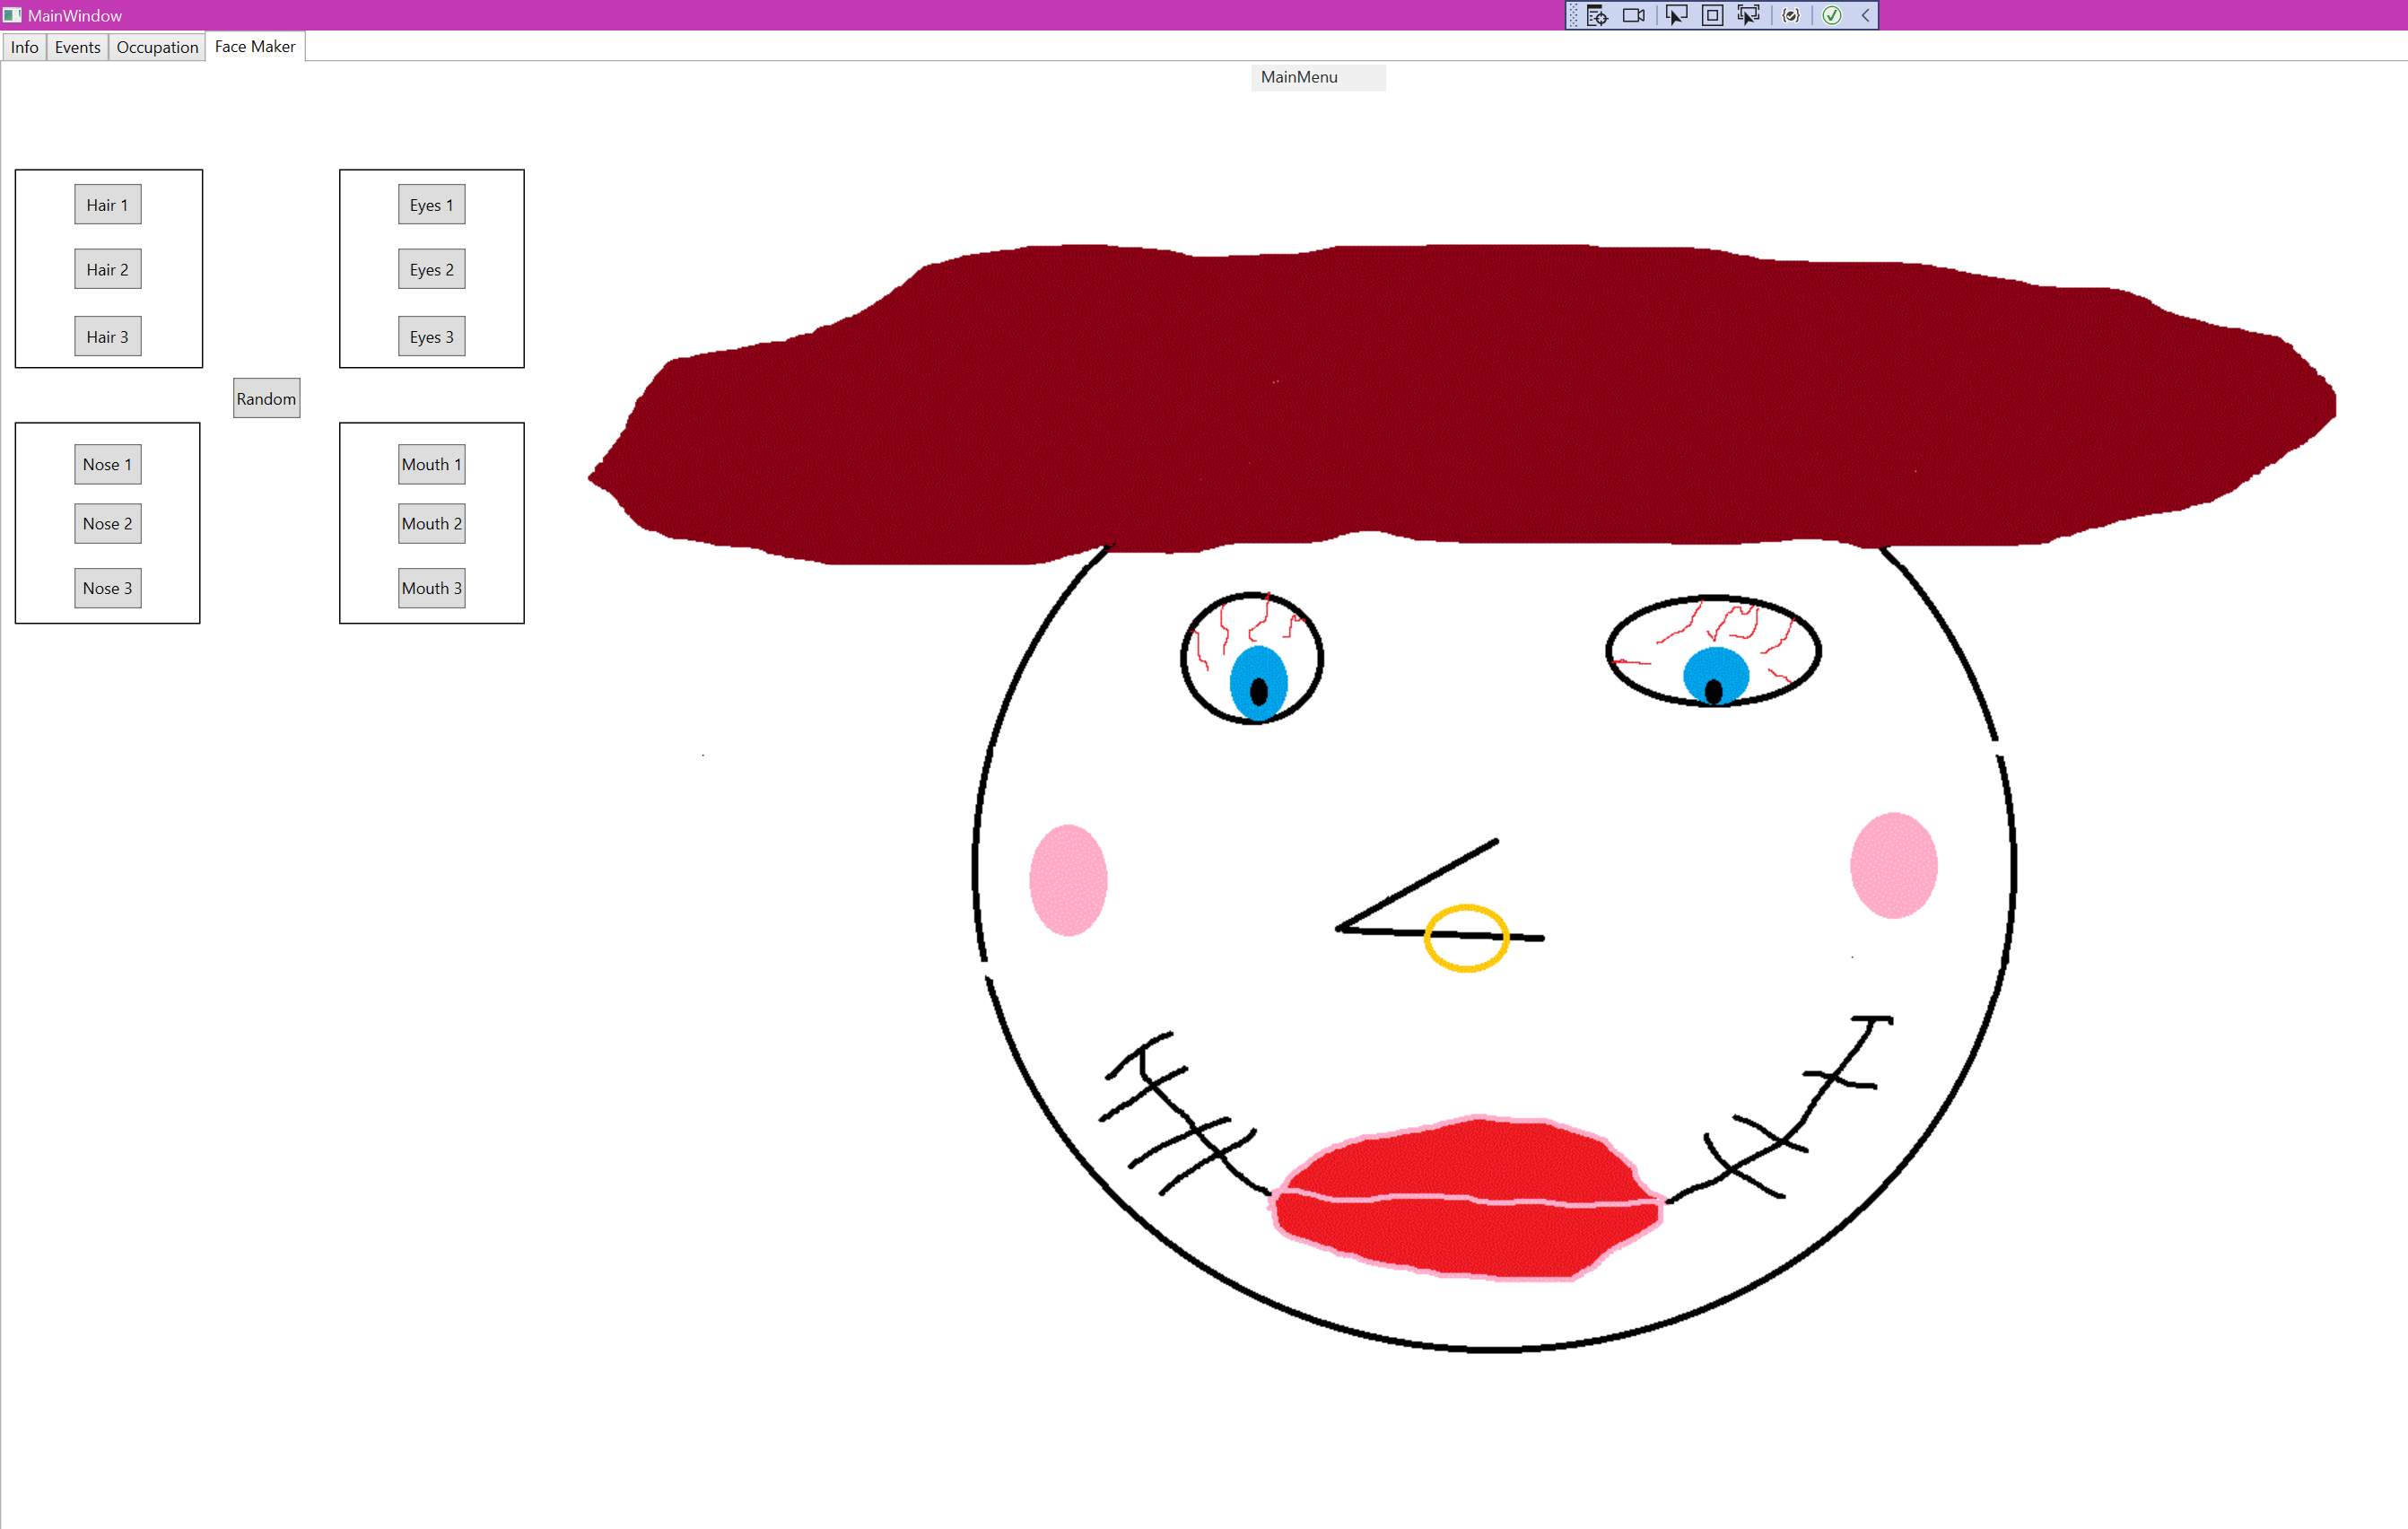This screenshot has height=1529, width=2408.
Task: Collapse the debug toolbar with chevron
Action: tap(1865, 15)
